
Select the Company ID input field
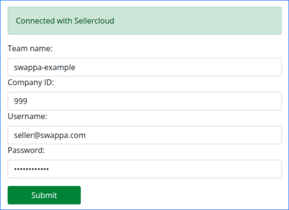click(x=144, y=101)
